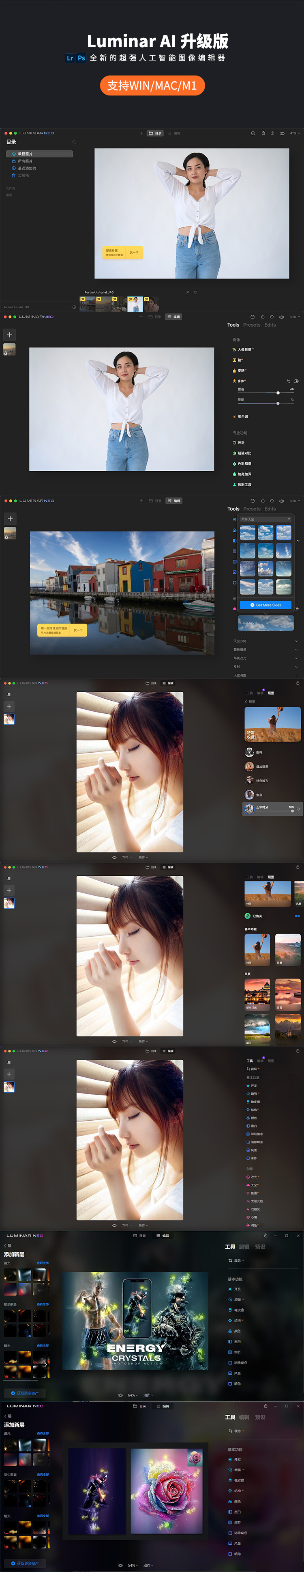Open the 天空 sky tool in the 创意 group

click(252, 1185)
